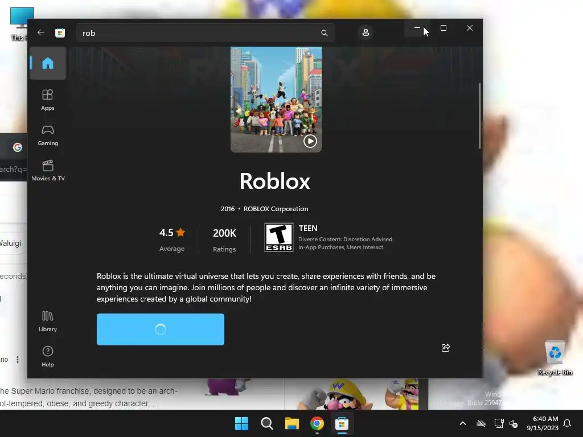Click the Microsoft Store logo icon
The width and height of the screenshot is (583, 437).
click(x=60, y=32)
